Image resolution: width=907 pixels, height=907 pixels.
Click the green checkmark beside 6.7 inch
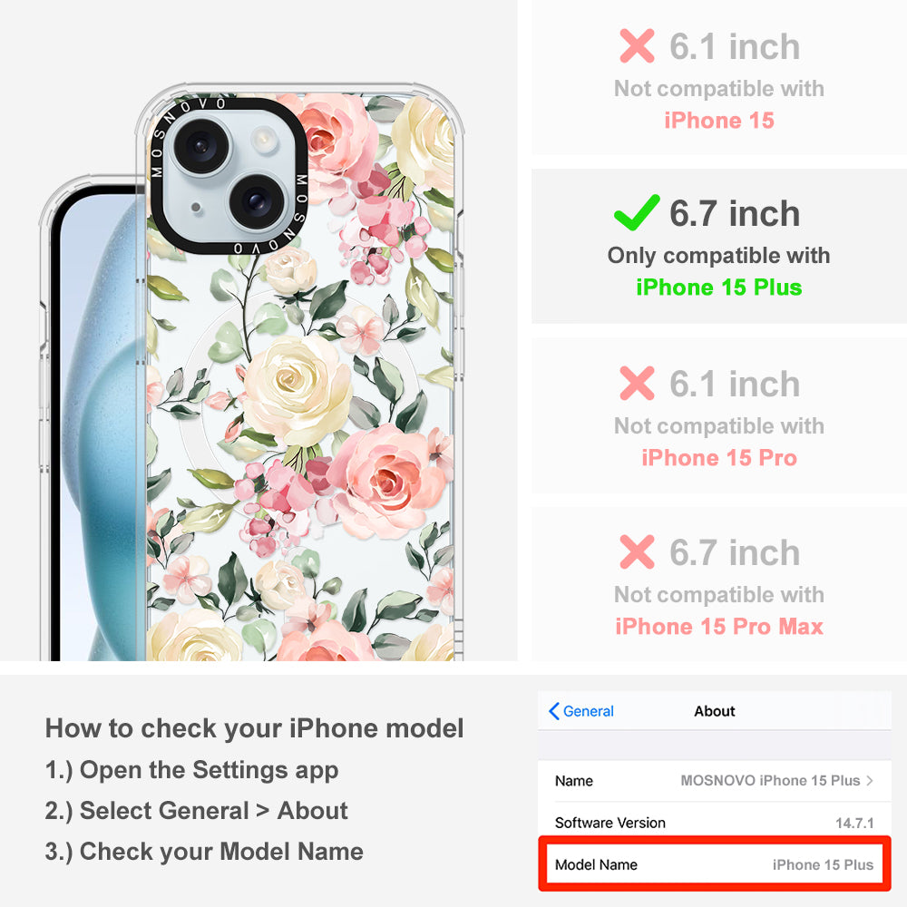[637, 212]
